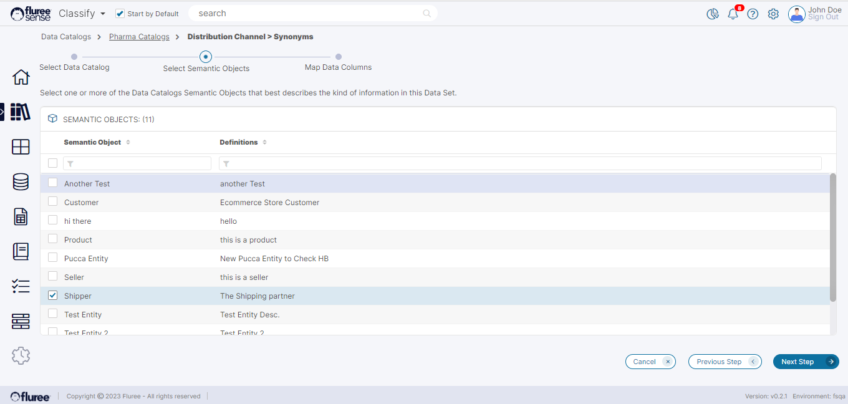Click the notifications bell icon

click(733, 14)
